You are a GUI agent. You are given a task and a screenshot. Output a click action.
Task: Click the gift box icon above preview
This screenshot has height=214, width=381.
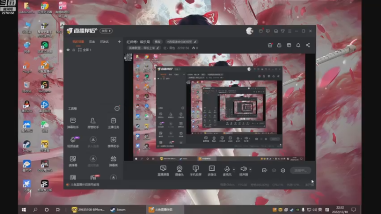point(270,45)
